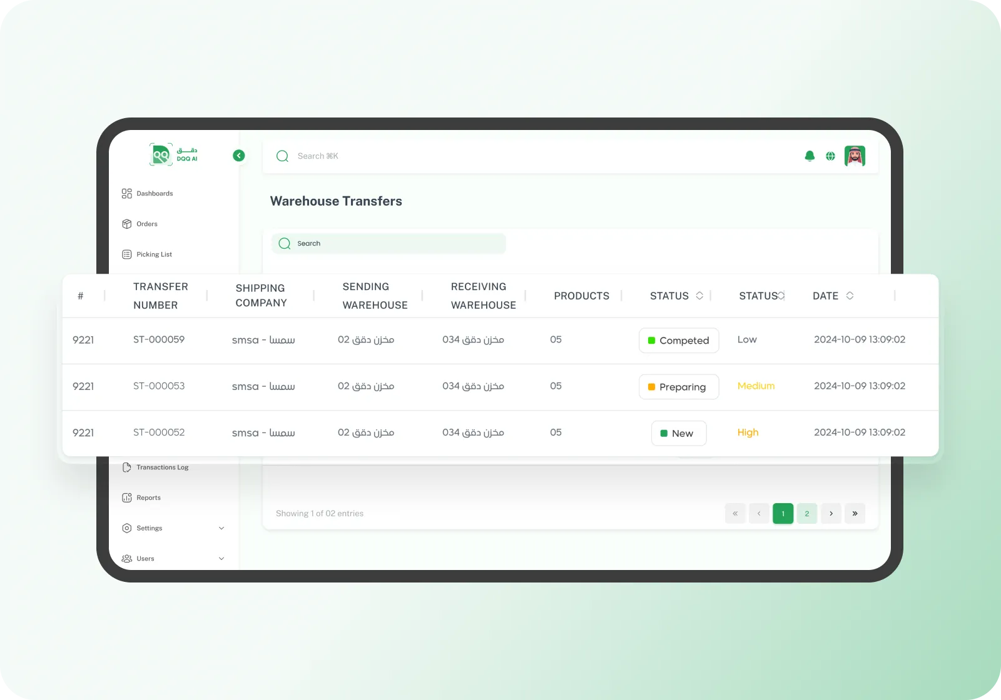Click the Preparing status badge
Image resolution: width=1001 pixels, height=700 pixels.
click(678, 387)
